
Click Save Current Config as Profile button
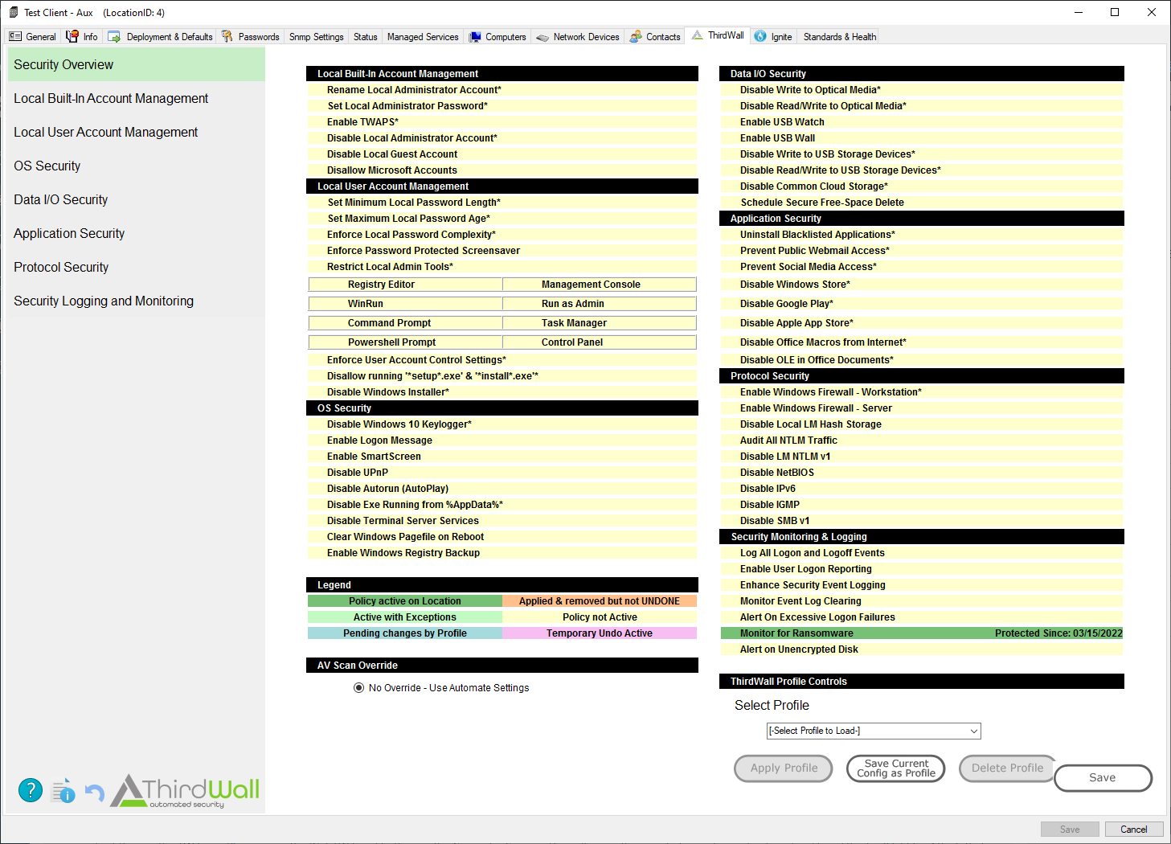(x=896, y=768)
